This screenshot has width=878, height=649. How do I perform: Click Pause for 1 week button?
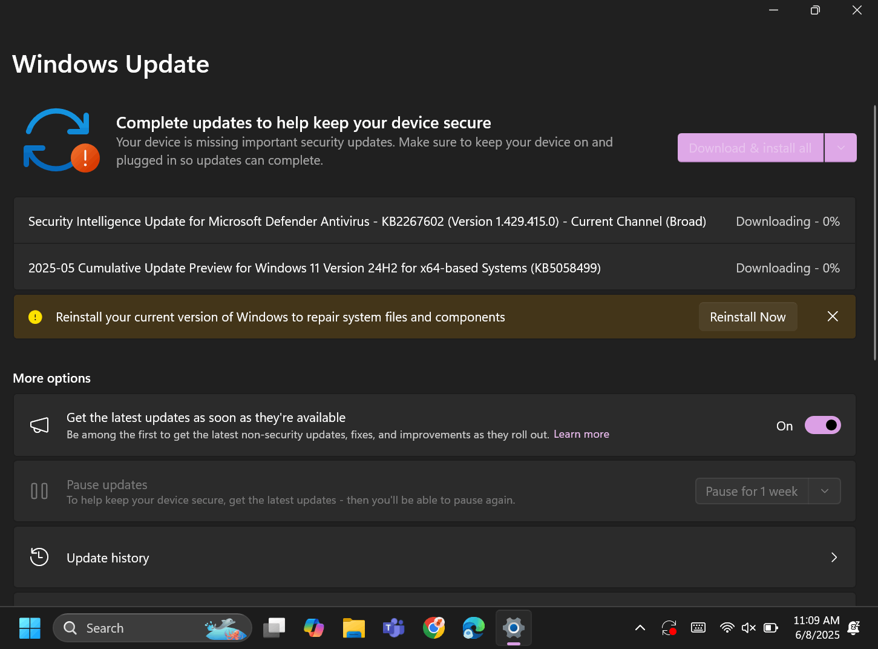(752, 491)
